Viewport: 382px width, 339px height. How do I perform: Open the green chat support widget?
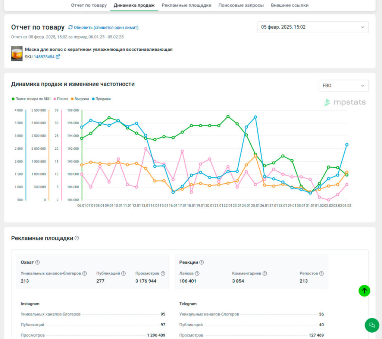pyautogui.click(x=372, y=325)
